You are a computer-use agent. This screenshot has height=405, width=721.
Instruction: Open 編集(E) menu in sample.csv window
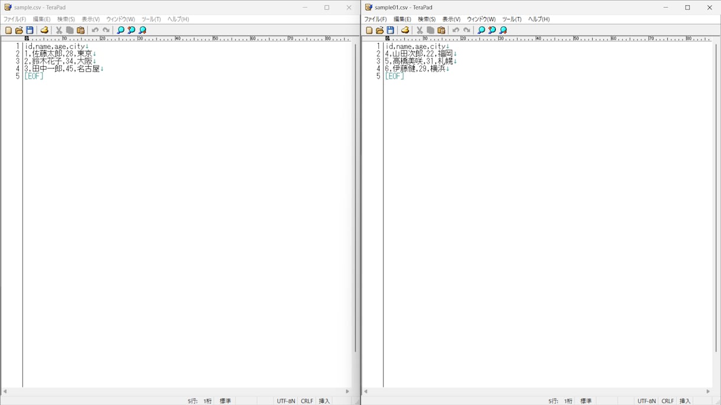[41, 19]
